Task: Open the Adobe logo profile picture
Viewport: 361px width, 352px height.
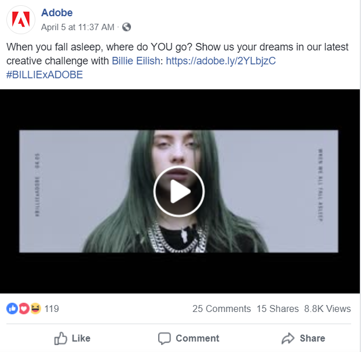Action: point(21,20)
